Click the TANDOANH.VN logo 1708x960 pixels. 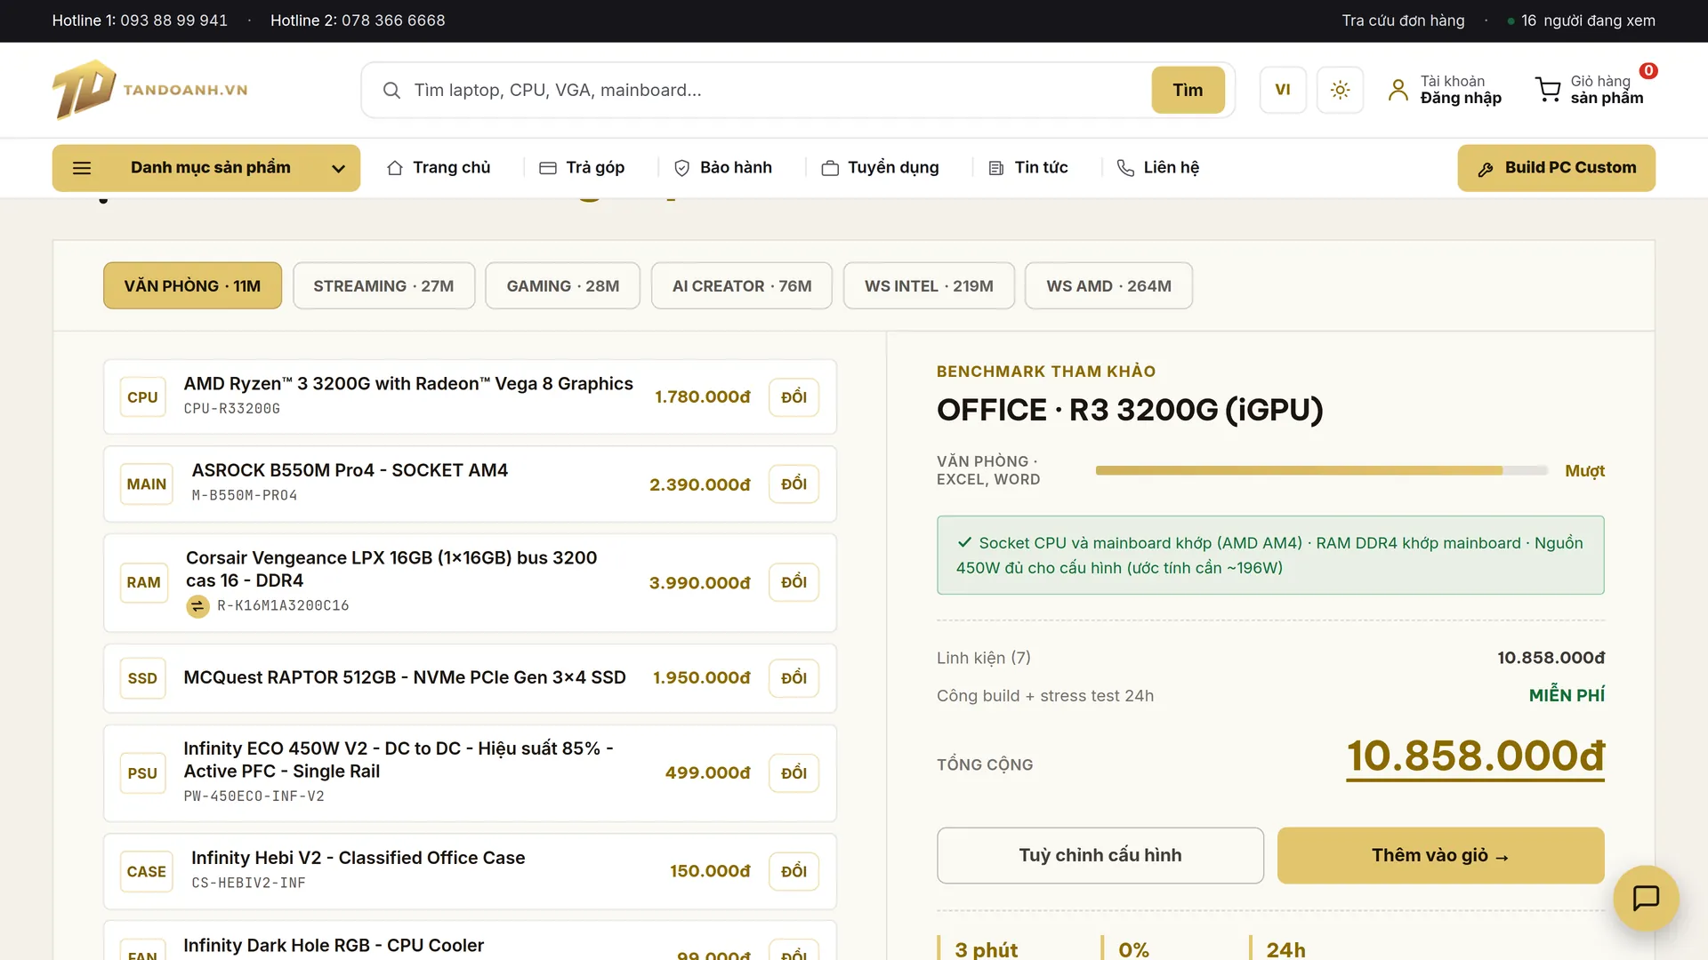coord(149,90)
